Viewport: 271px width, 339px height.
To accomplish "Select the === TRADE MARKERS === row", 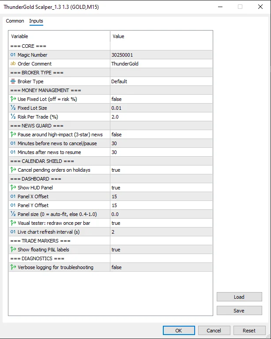I will (x=110, y=241).
